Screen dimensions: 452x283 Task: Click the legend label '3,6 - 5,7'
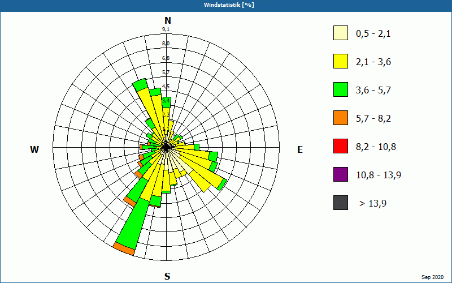[373, 91]
